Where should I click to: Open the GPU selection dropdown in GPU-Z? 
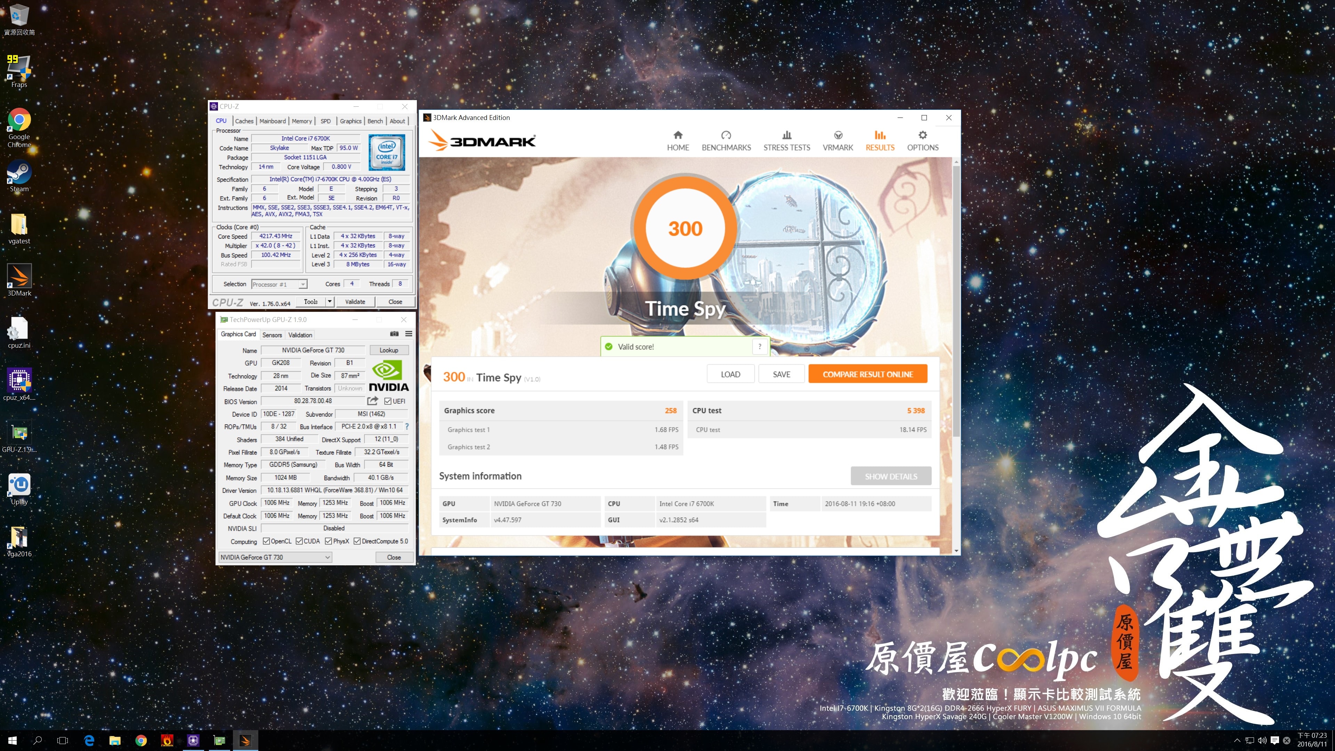[275, 557]
